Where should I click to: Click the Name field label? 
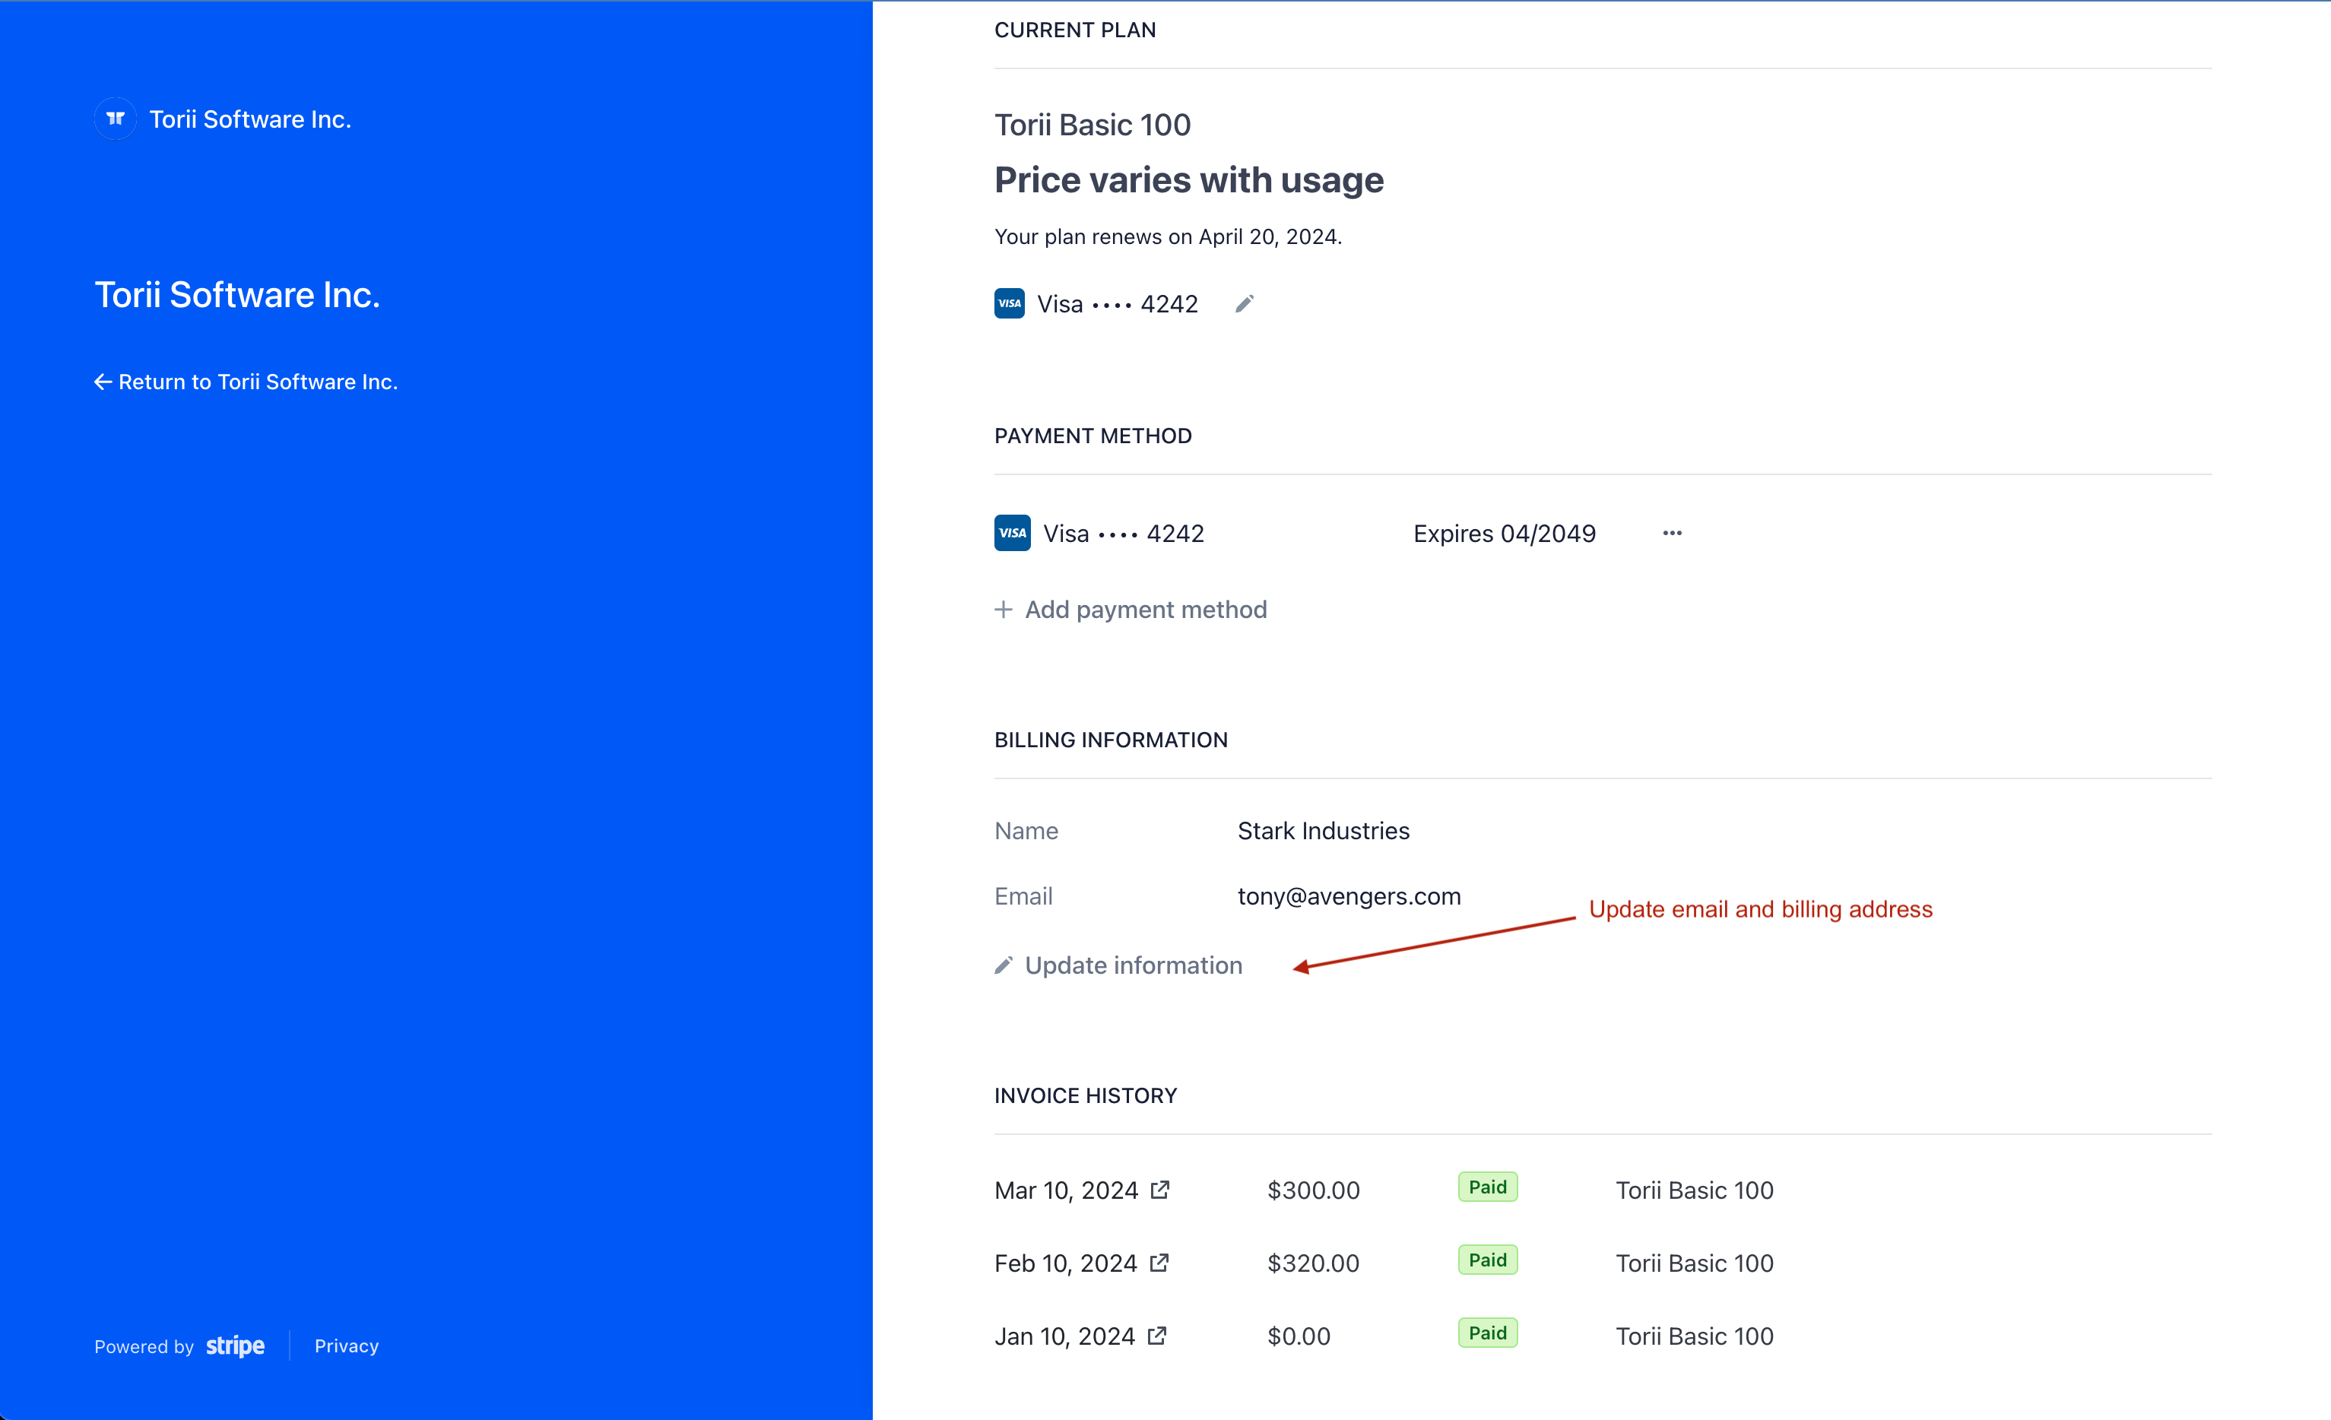(x=1026, y=831)
